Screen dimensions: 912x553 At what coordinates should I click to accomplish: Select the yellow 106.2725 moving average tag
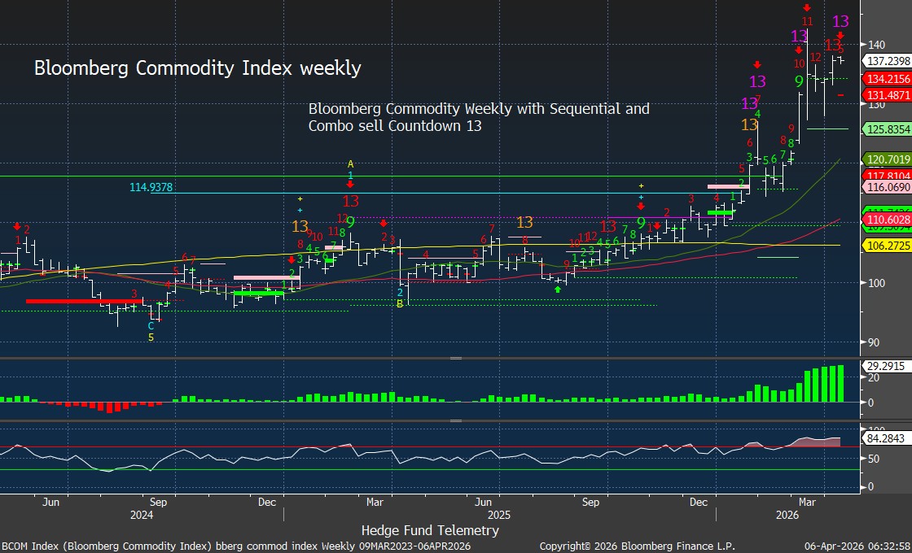(887, 245)
